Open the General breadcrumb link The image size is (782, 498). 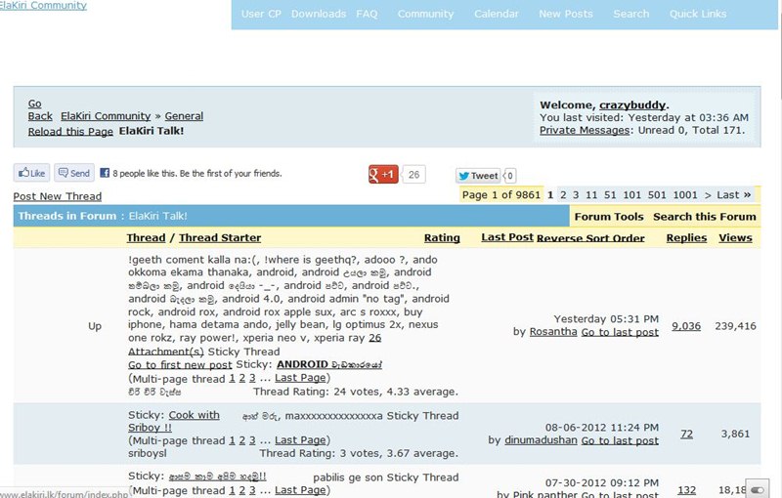coord(184,116)
